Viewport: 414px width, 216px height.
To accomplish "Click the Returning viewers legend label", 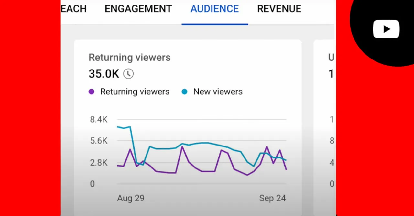I will coord(135,92).
